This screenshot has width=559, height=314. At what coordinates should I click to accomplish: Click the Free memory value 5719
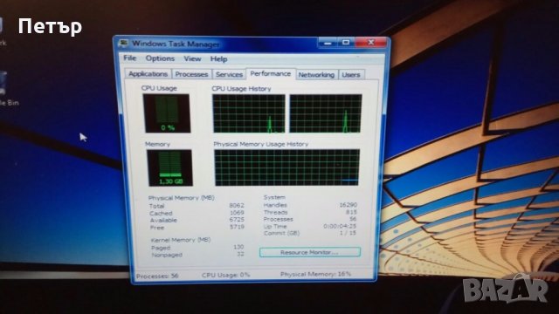(x=237, y=227)
